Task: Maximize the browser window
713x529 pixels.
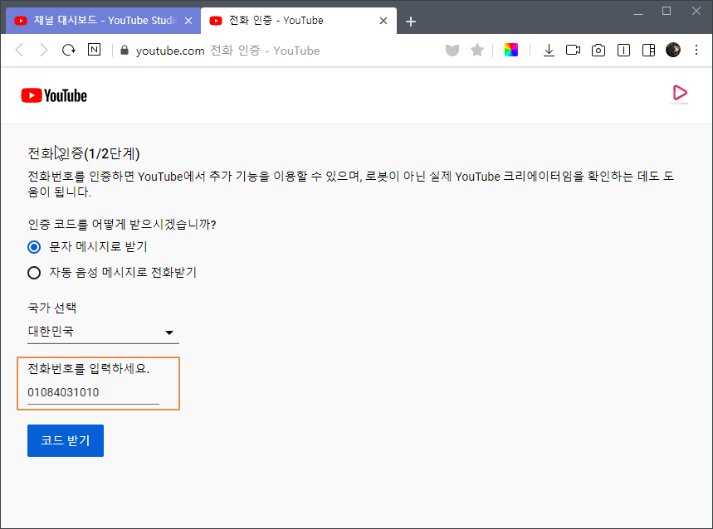Action: [x=667, y=12]
